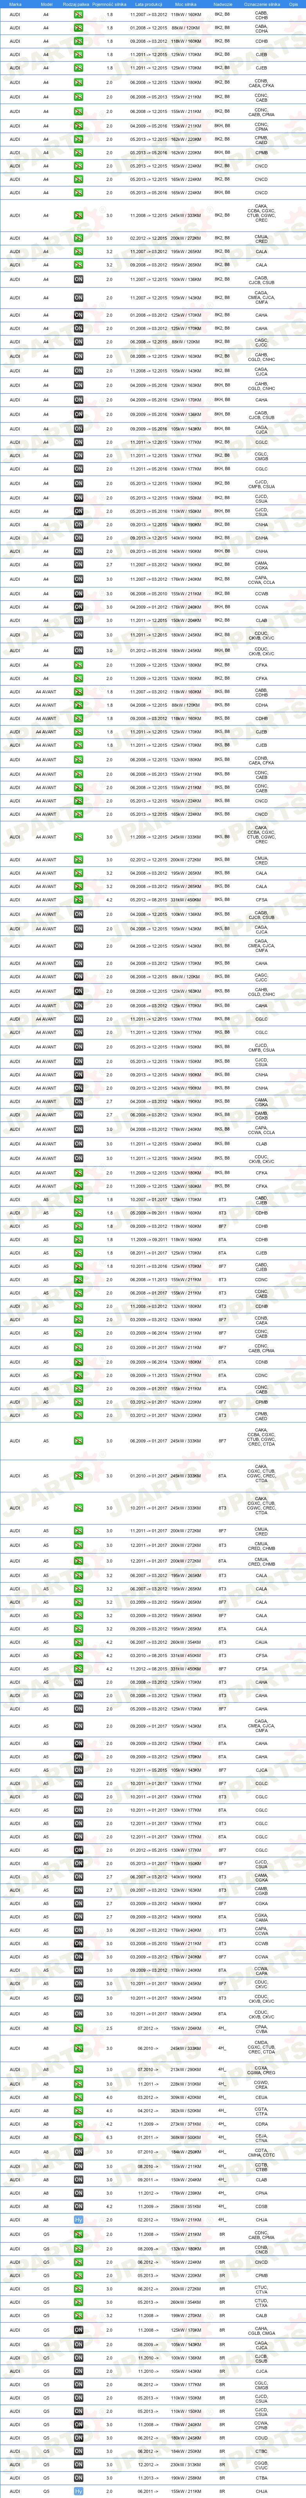306x2498 pixels.
Task: Click the Model column header
Action: click(47, 4)
